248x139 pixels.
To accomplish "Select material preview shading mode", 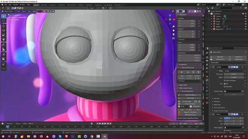I will point(198,11).
